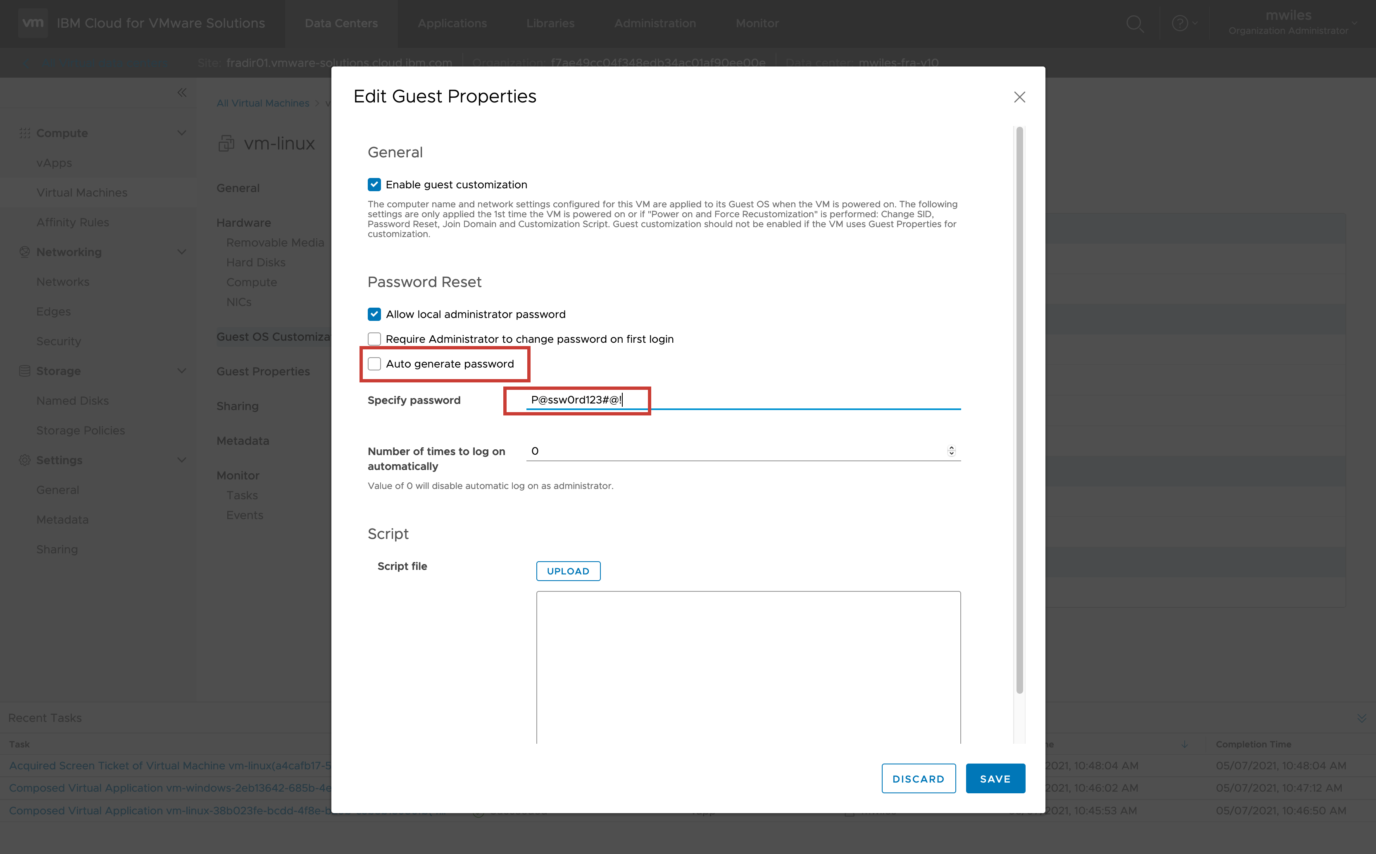The image size is (1376, 854).
Task: Click the search magnifier icon
Action: coord(1135,24)
